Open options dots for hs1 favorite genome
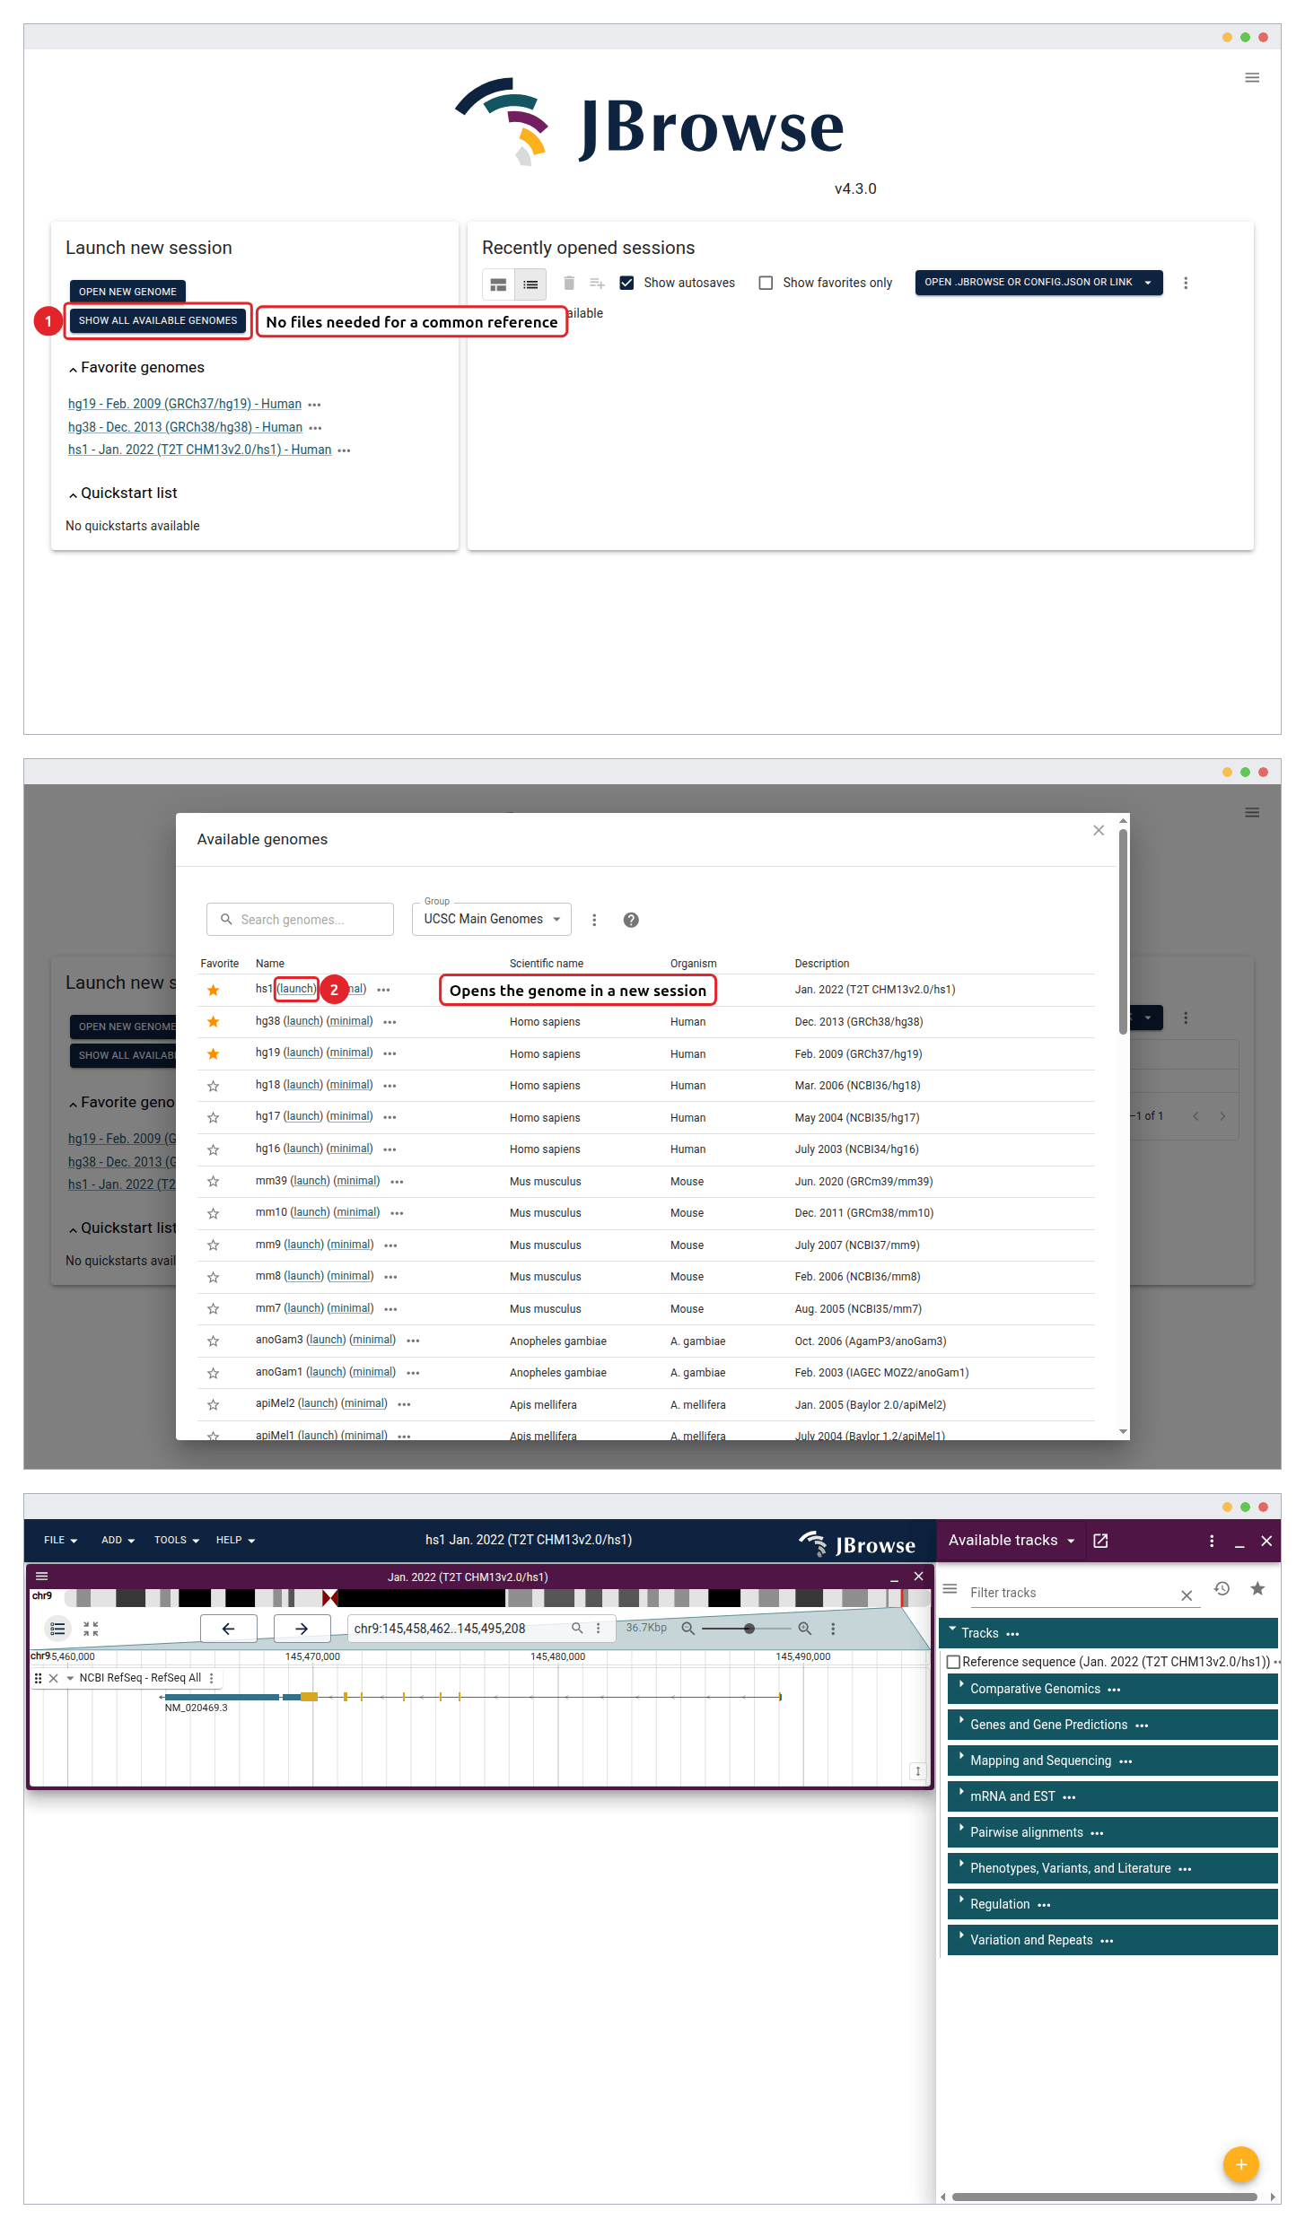Screen dimensions: 1305x2228 pos(344,450)
